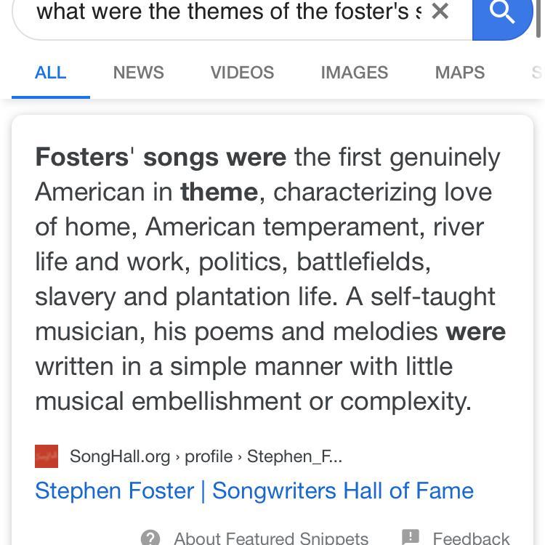Screen dimensions: 545x545
Task: Open the About Featured Snippets text link
Action: pyautogui.click(x=270, y=538)
